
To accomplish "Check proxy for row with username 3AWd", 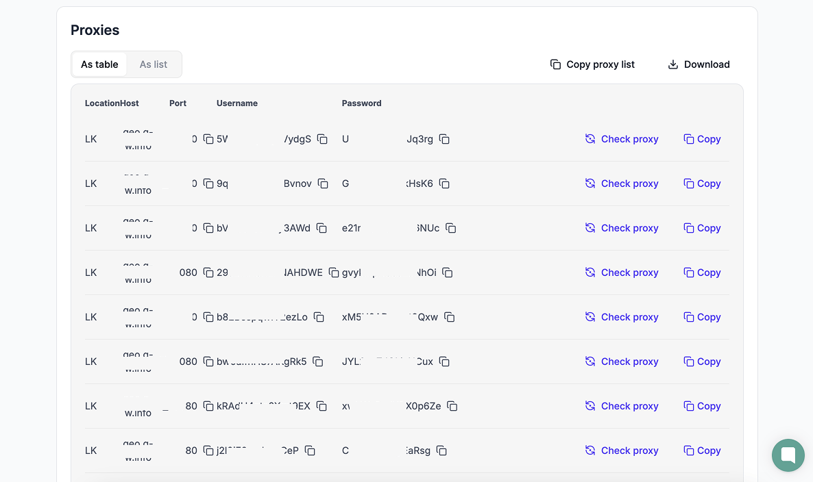I will click(x=622, y=228).
